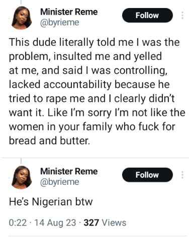Click the 'problem, insulted me and yelled' line
Viewport: 189px width, 237px height.
(85, 56)
